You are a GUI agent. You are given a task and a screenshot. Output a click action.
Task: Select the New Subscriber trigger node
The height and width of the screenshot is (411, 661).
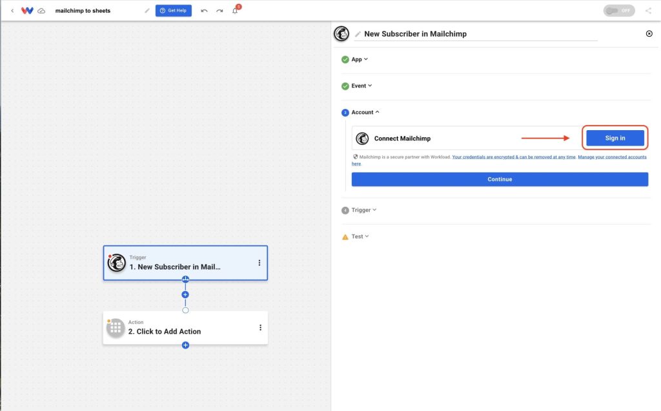click(x=185, y=263)
